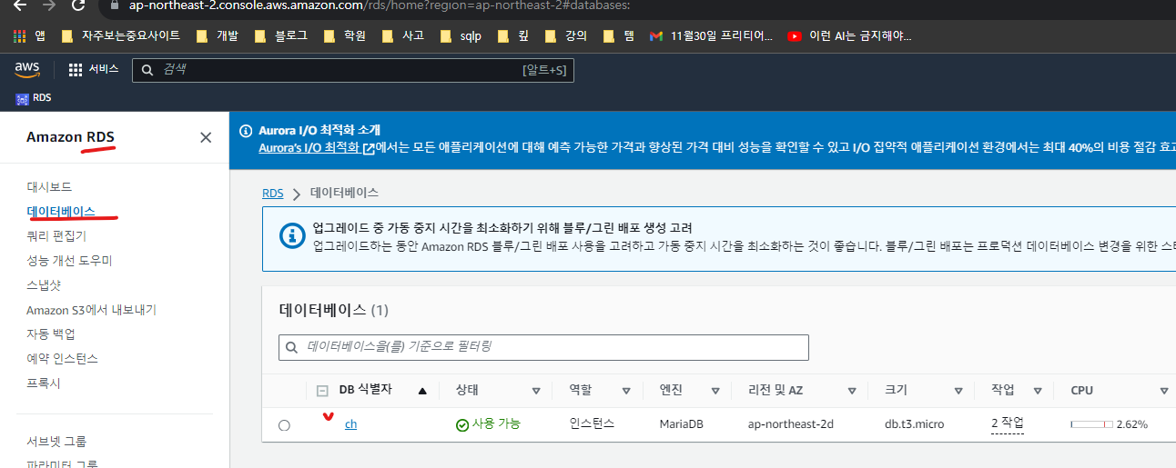The image size is (1176, 468).
Task: Open the ch database link
Action: (x=350, y=424)
